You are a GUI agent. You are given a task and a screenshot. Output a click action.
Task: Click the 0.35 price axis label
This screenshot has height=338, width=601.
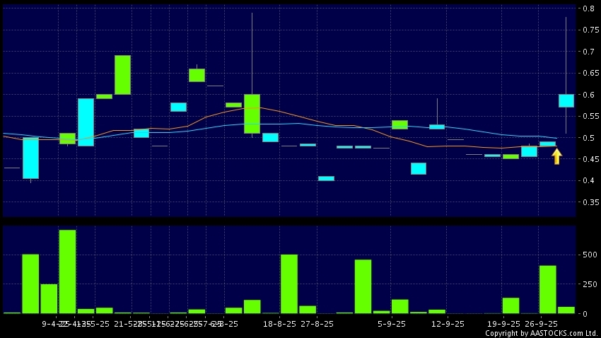(x=586, y=202)
